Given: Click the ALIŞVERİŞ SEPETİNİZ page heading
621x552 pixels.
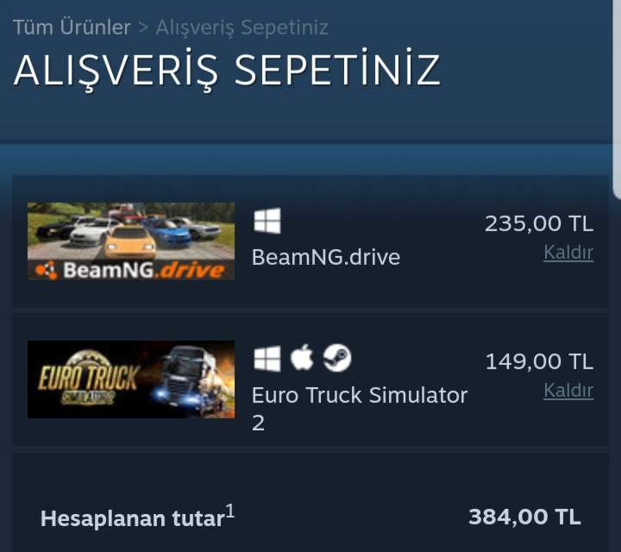Looking at the screenshot, I should [x=227, y=71].
